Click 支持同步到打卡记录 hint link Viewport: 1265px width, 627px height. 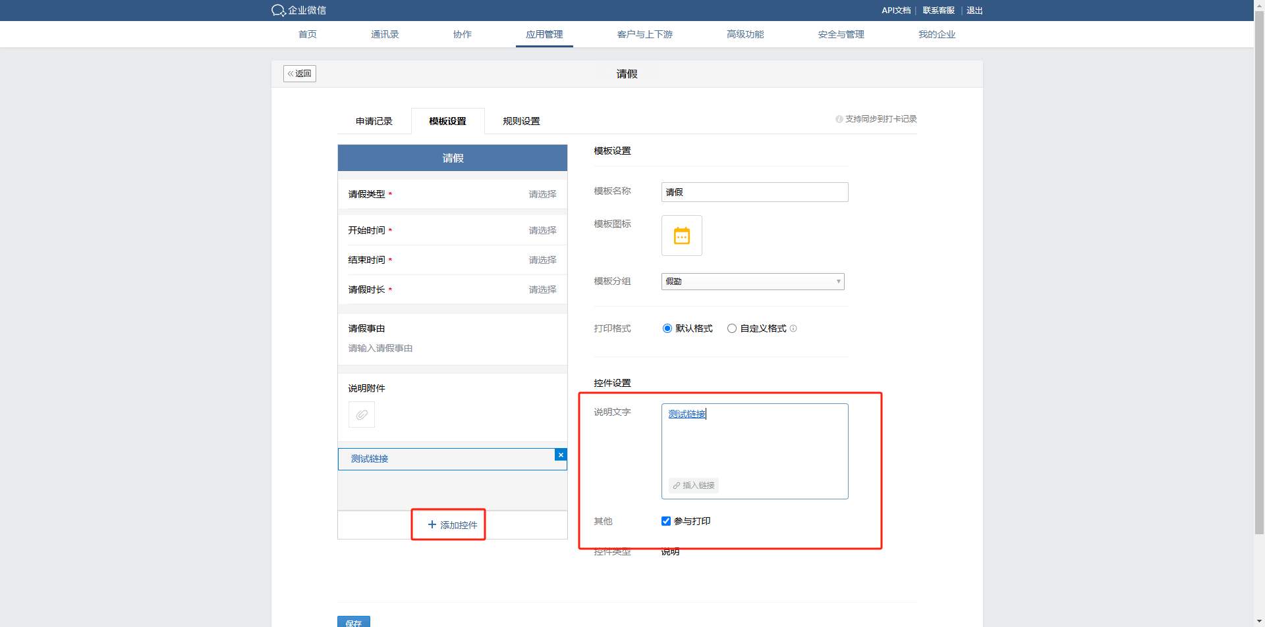tap(881, 119)
